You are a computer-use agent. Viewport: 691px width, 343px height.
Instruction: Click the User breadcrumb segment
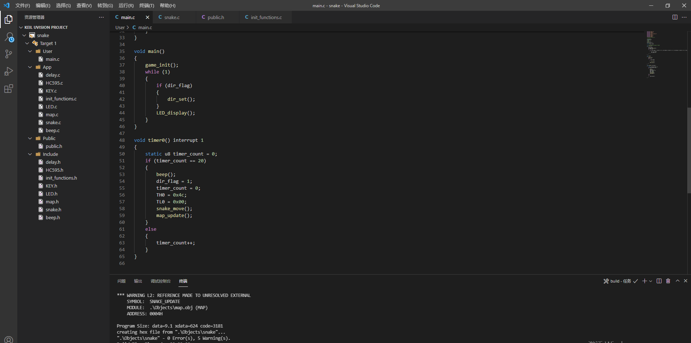120,27
